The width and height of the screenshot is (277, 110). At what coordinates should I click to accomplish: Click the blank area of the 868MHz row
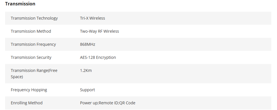182,44
